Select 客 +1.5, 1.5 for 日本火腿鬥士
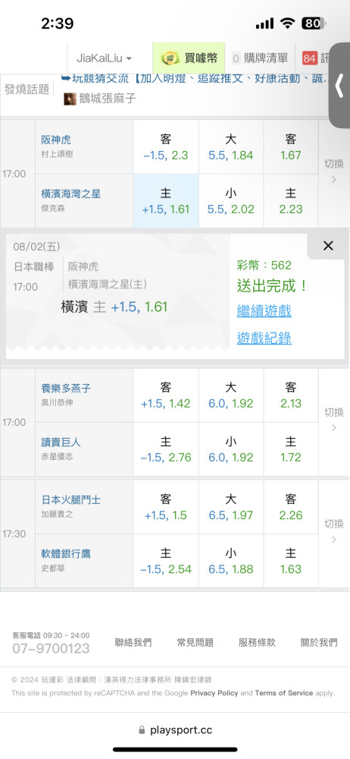 [x=166, y=507]
